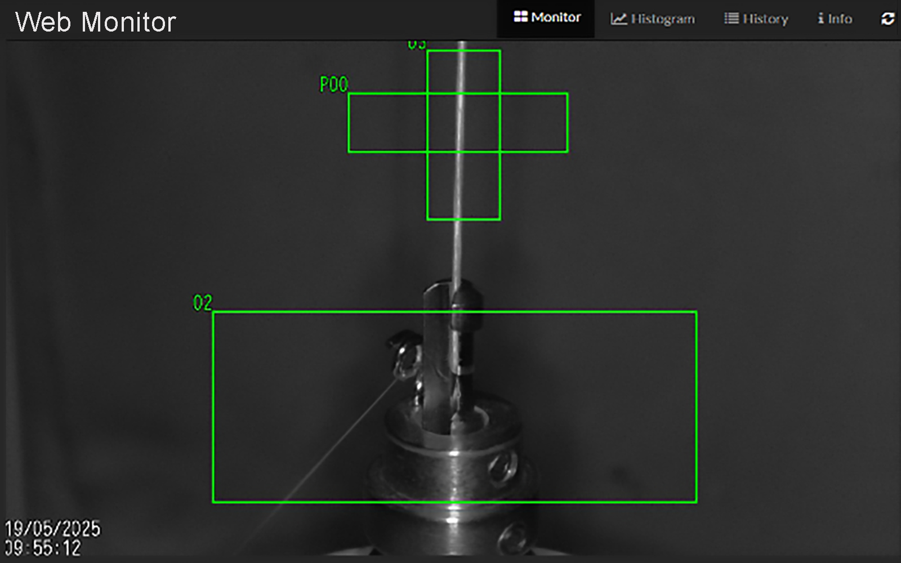Click the partially hidden 03 label
The height and width of the screenshot is (563, 901).
point(417,44)
